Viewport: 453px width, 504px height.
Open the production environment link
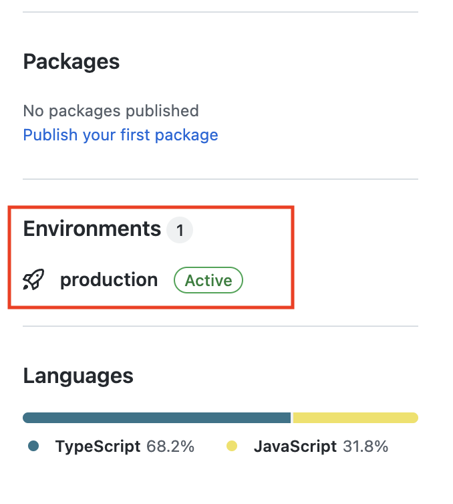click(x=109, y=280)
